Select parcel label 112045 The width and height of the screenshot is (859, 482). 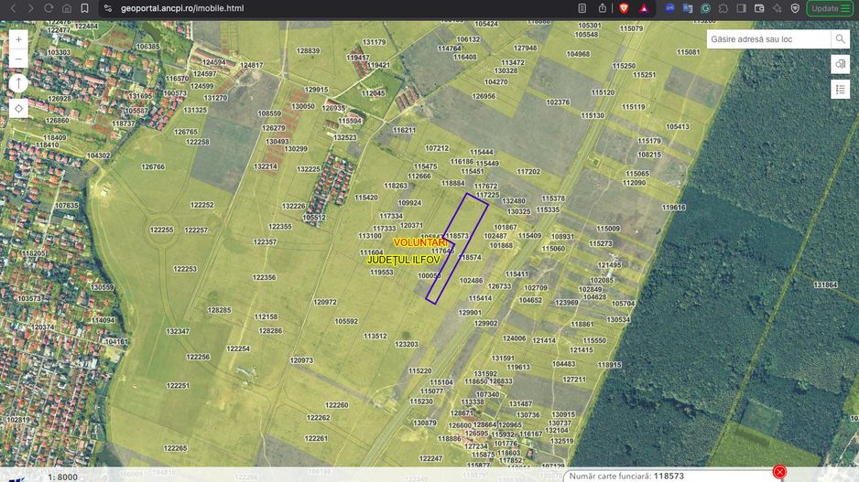373,93
